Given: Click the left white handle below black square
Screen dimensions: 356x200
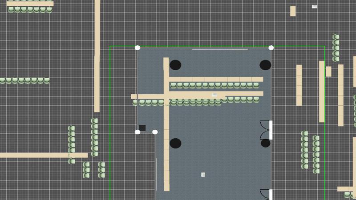Looking at the screenshot, I should coord(138,132).
